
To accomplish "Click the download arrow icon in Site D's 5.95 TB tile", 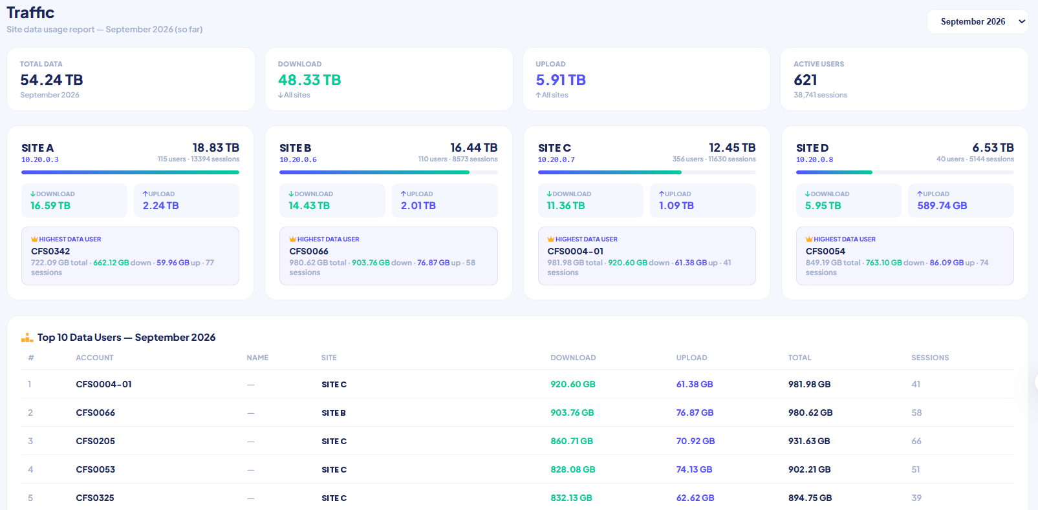I will pos(808,194).
